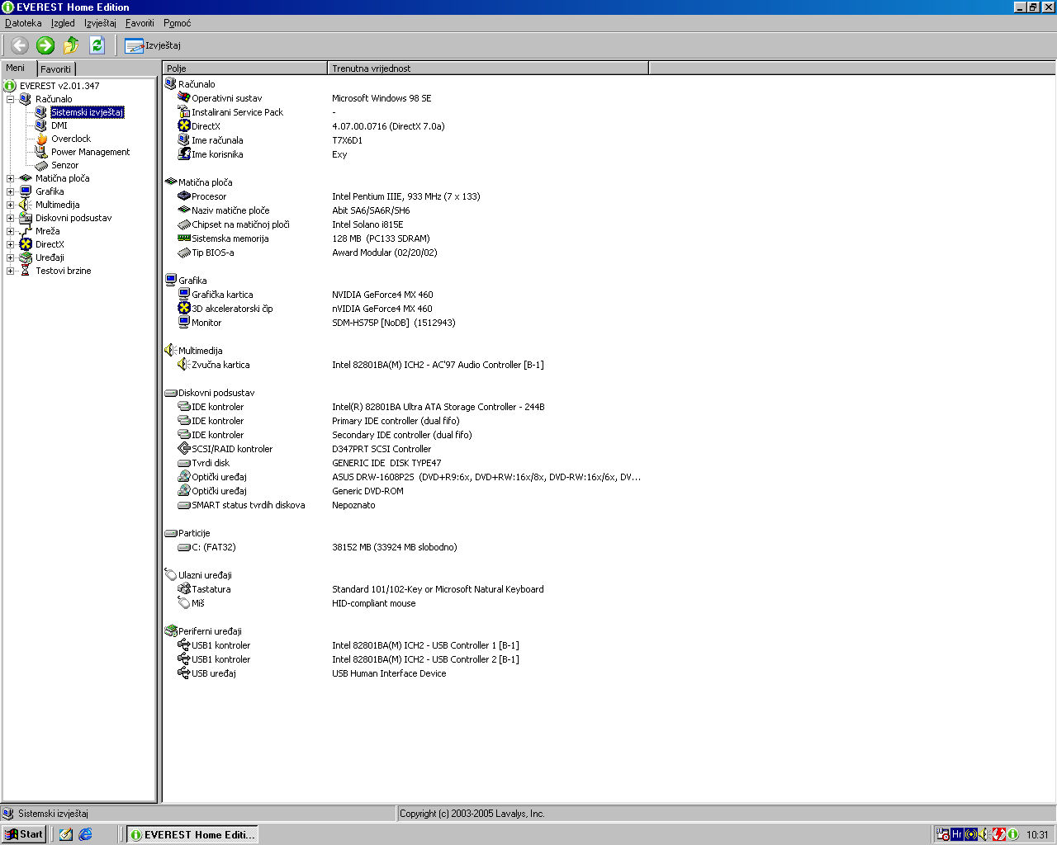Click the Operativni sustav Windows icon

184,97
